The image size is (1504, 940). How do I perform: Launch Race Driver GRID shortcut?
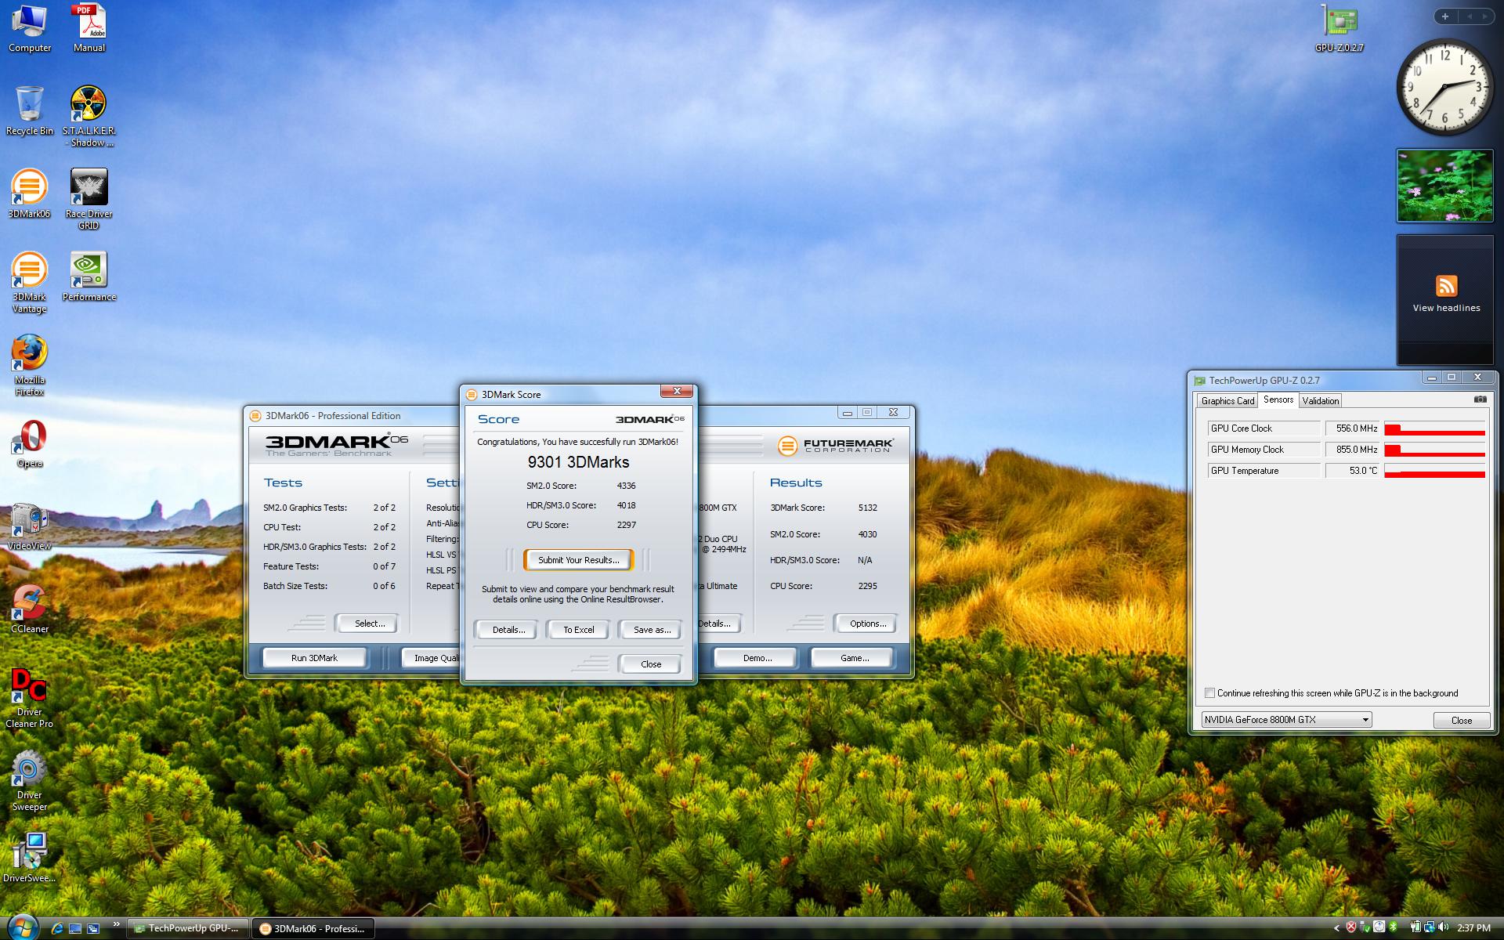click(89, 199)
